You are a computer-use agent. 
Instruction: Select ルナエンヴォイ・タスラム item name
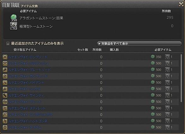tap(25, 127)
